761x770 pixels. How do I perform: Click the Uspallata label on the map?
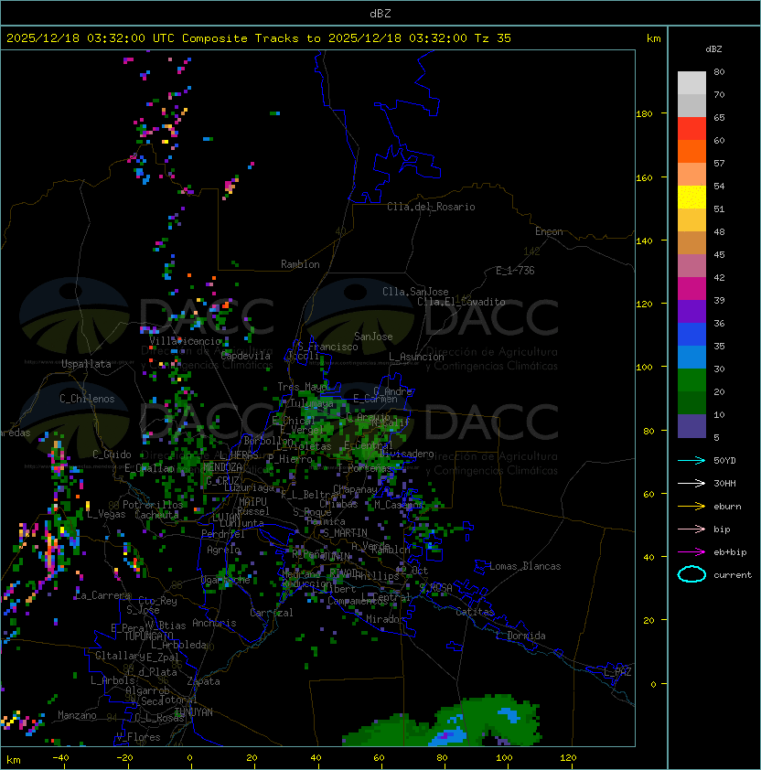click(x=86, y=364)
